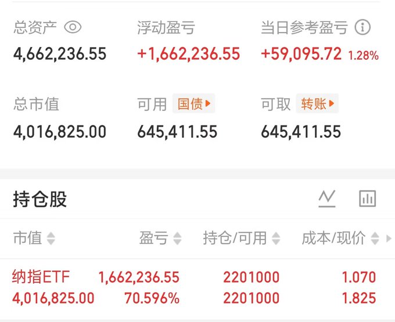Sort holdings by 盈亏 column
Screen dimensions: 395x322
pos(160,238)
